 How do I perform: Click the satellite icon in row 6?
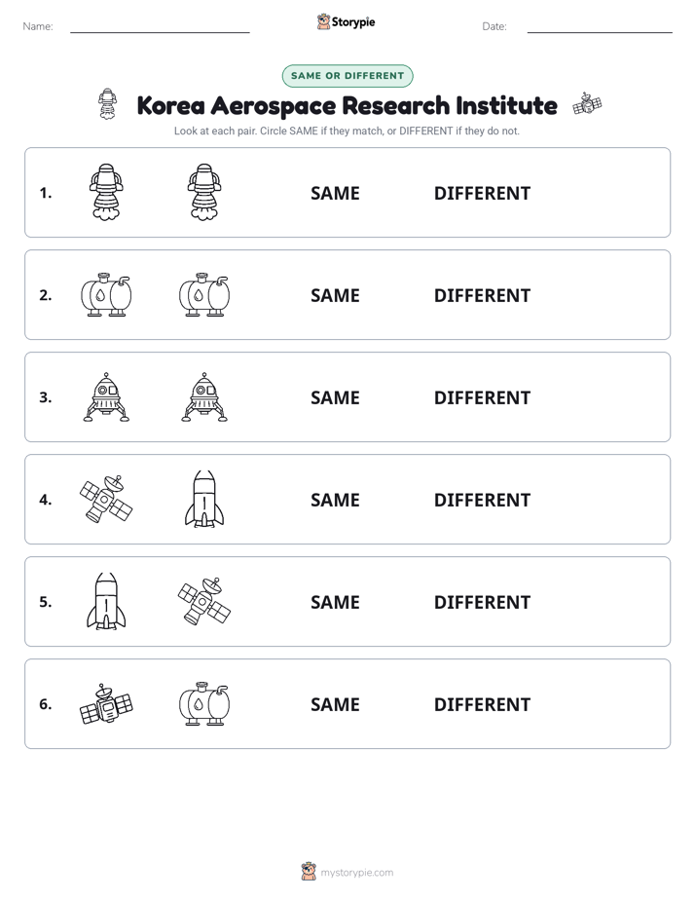[x=106, y=703]
